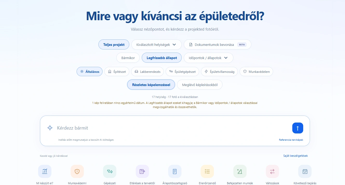Click the chevron on Kiválasztott helyiségek
The height and width of the screenshot is (185, 345).
point(174,45)
